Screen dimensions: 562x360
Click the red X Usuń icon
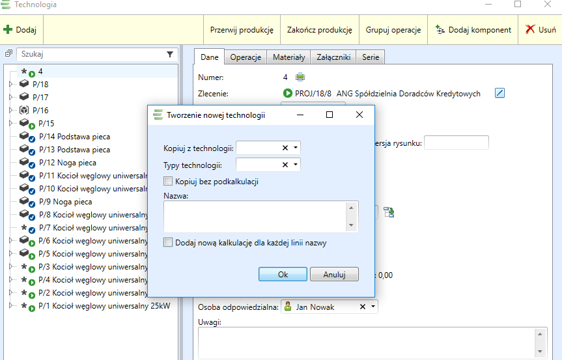point(530,30)
